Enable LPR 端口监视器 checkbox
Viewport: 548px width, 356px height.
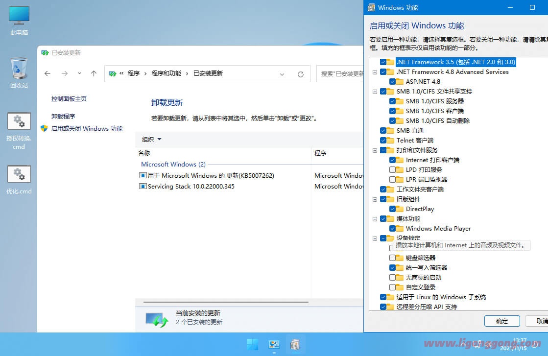click(392, 180)
